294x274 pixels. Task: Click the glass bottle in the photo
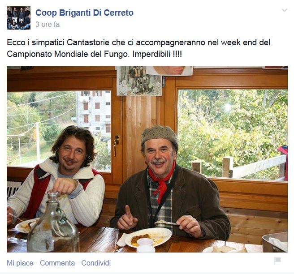[x=53, y=224]
